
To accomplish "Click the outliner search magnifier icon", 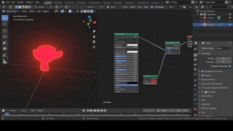I will [210, 7].
